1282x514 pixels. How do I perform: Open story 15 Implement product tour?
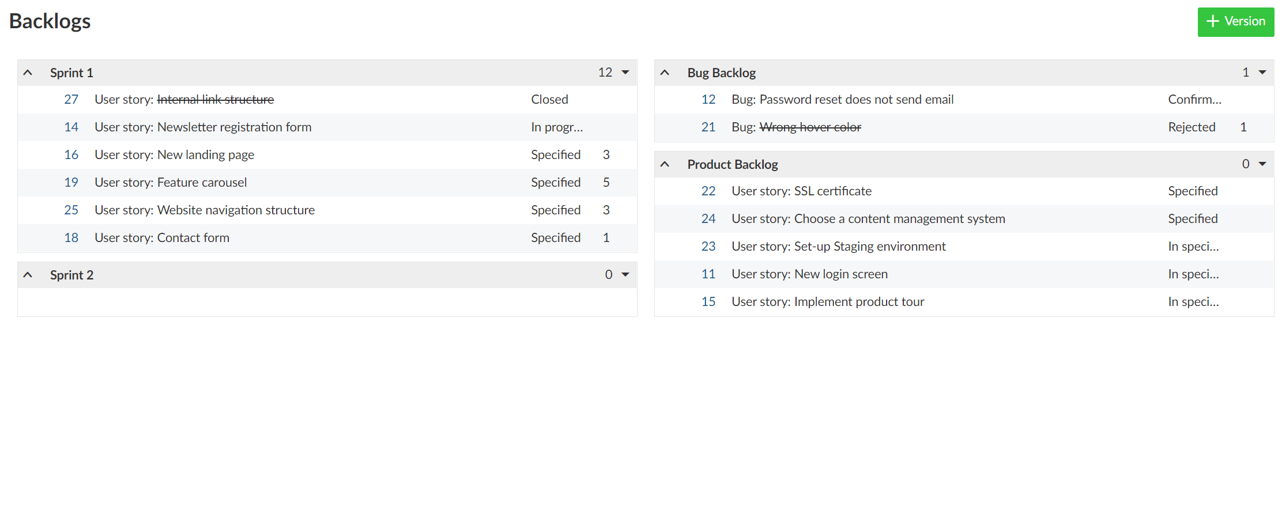point(708,301)
